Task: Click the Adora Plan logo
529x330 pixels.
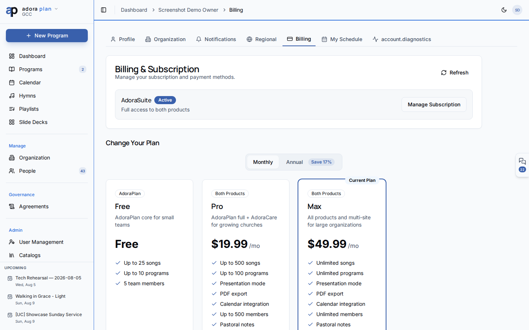Action: (x=12, y=11)
